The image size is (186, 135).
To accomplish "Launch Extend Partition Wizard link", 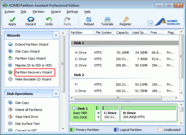I will [x=32, y=44].
